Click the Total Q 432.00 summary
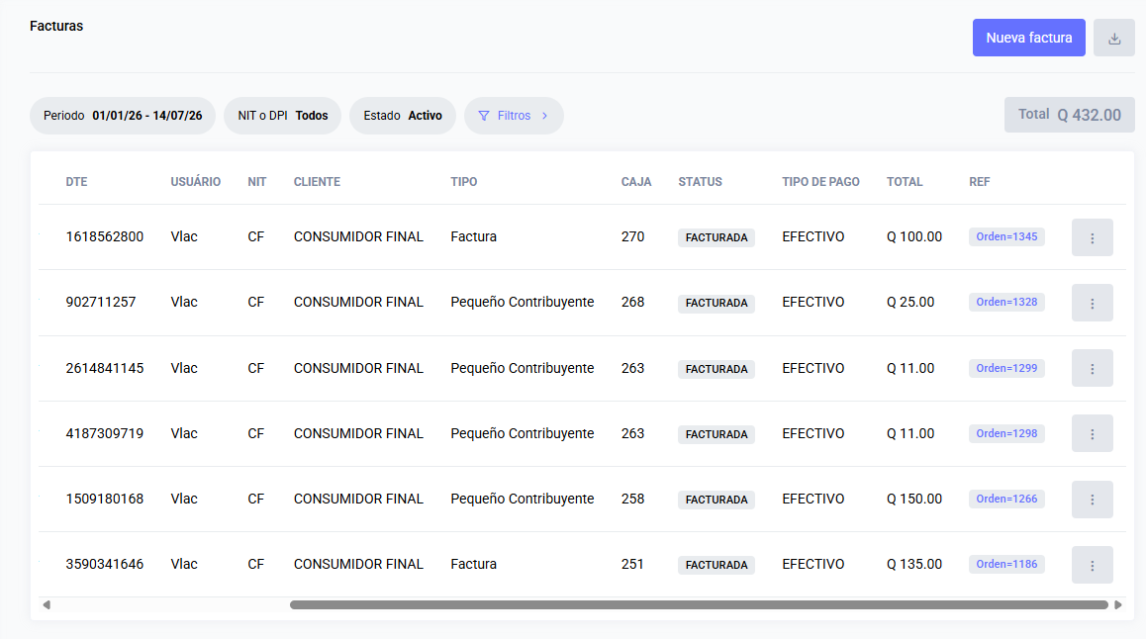This screenshot has width=1146, height=639. (x=1069, y=115)
